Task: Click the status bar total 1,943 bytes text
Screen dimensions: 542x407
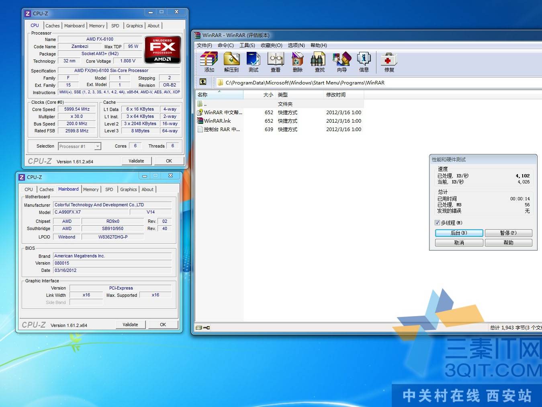Action: coord(515,328)
